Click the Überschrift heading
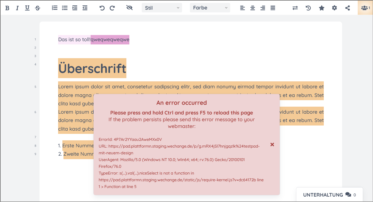Image resolution: width=373 pixels, height=202 pixels. [x=92, y=68]
